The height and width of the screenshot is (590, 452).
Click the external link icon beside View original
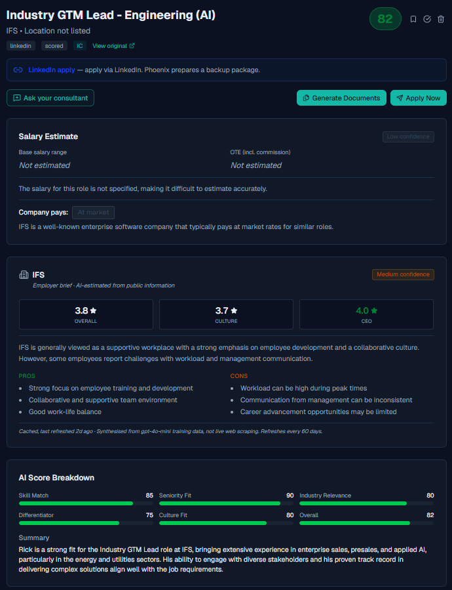click(132, 45)
